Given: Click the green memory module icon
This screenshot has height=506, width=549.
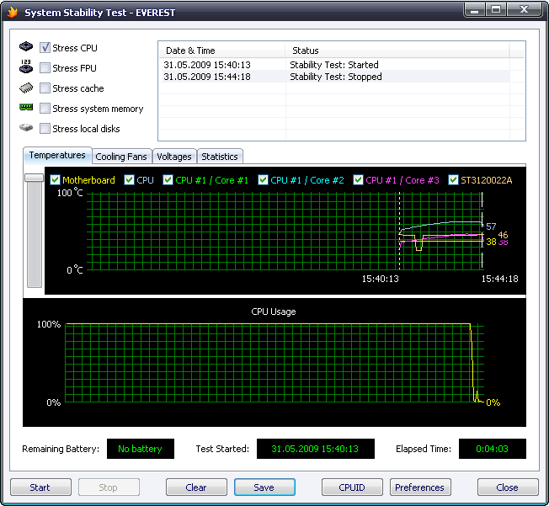Looking at the screenshot, I should pos(25,108).
